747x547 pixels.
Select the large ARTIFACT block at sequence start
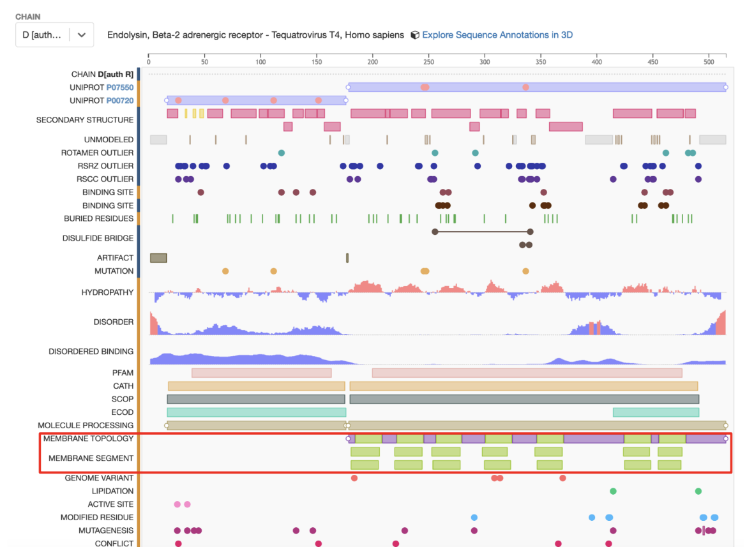coord(158,258)
